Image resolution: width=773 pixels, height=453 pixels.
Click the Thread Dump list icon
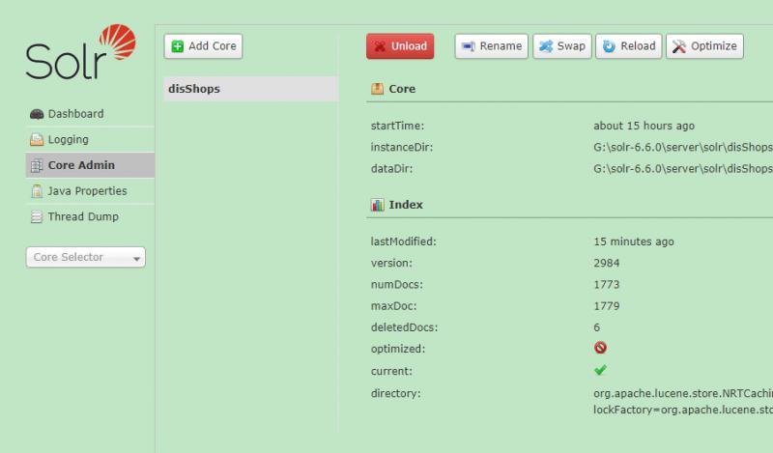(37, 216)
